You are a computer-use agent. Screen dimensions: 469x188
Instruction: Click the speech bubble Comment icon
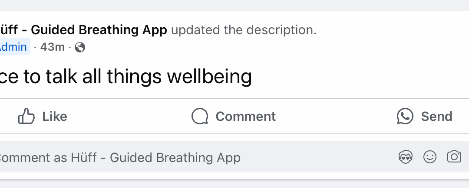tap(200, 116)
